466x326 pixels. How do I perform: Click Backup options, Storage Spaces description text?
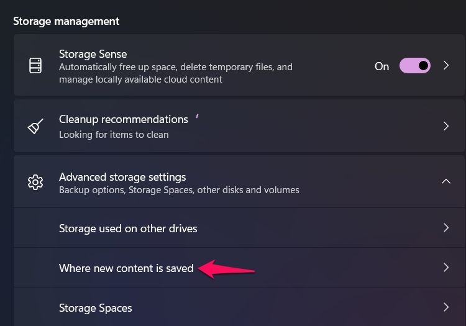click(x=179, y=190)
